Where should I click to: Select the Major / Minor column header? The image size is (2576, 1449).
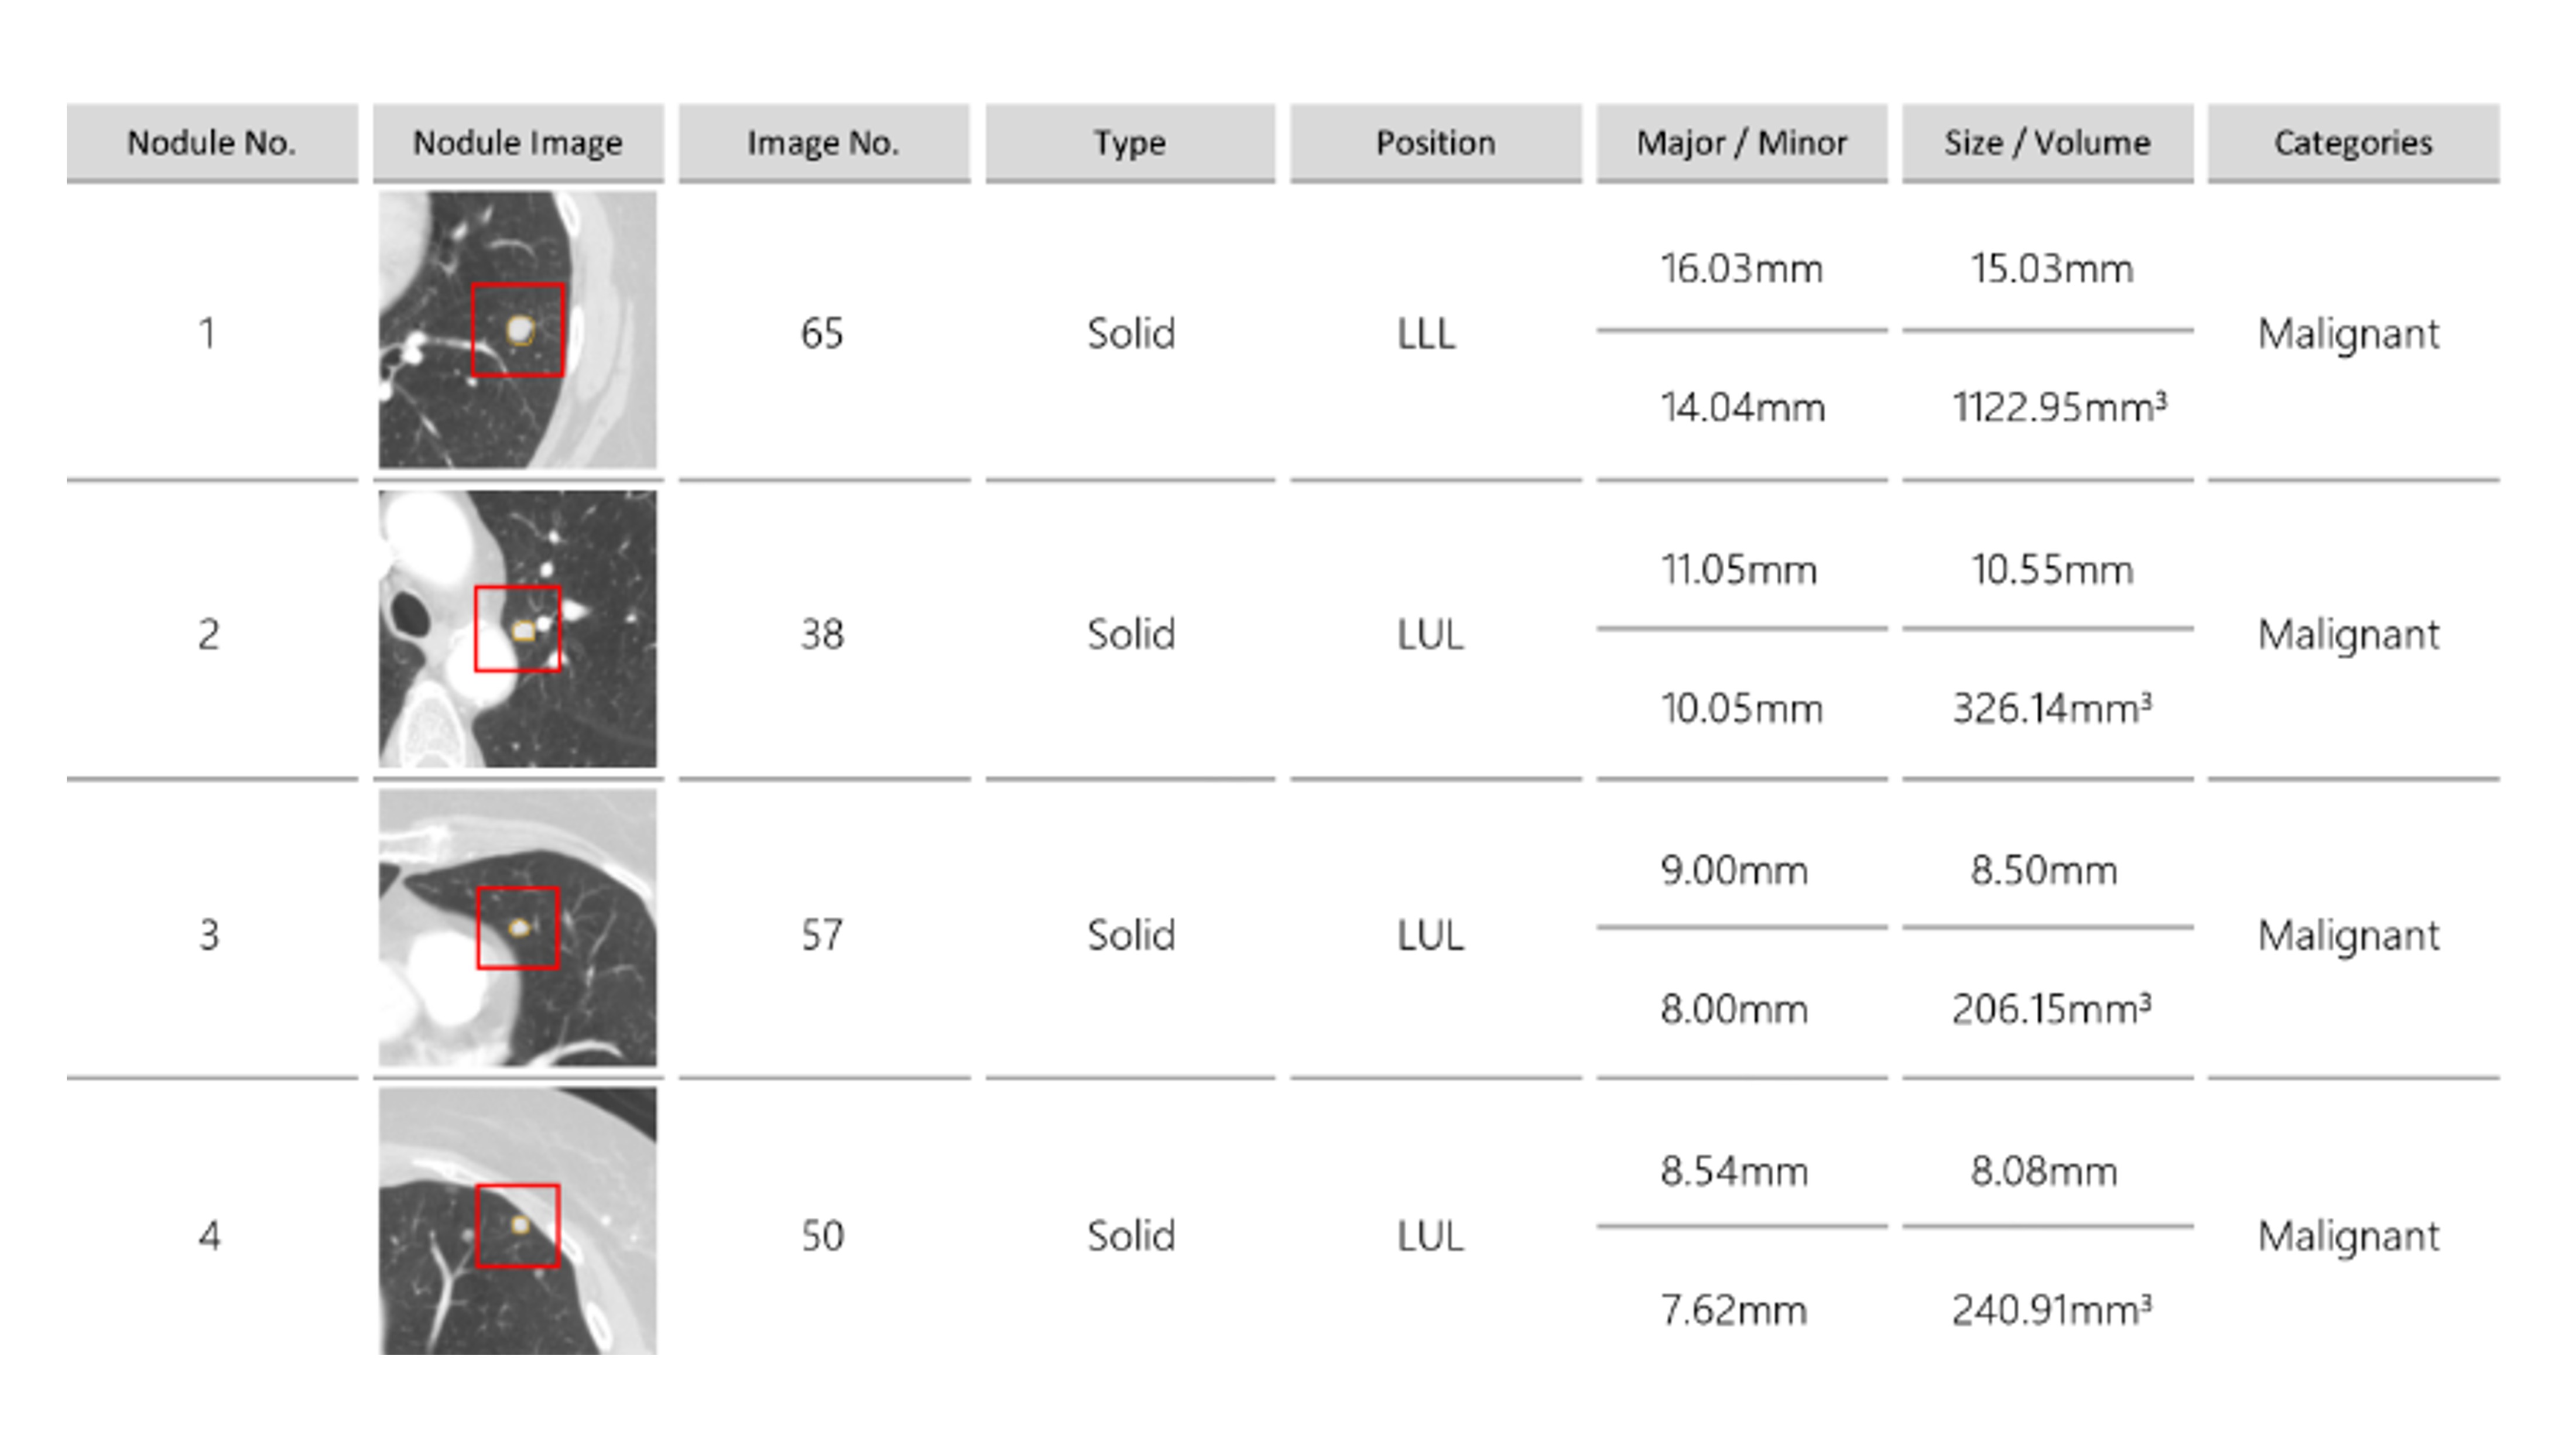(x=1742, y=143)
